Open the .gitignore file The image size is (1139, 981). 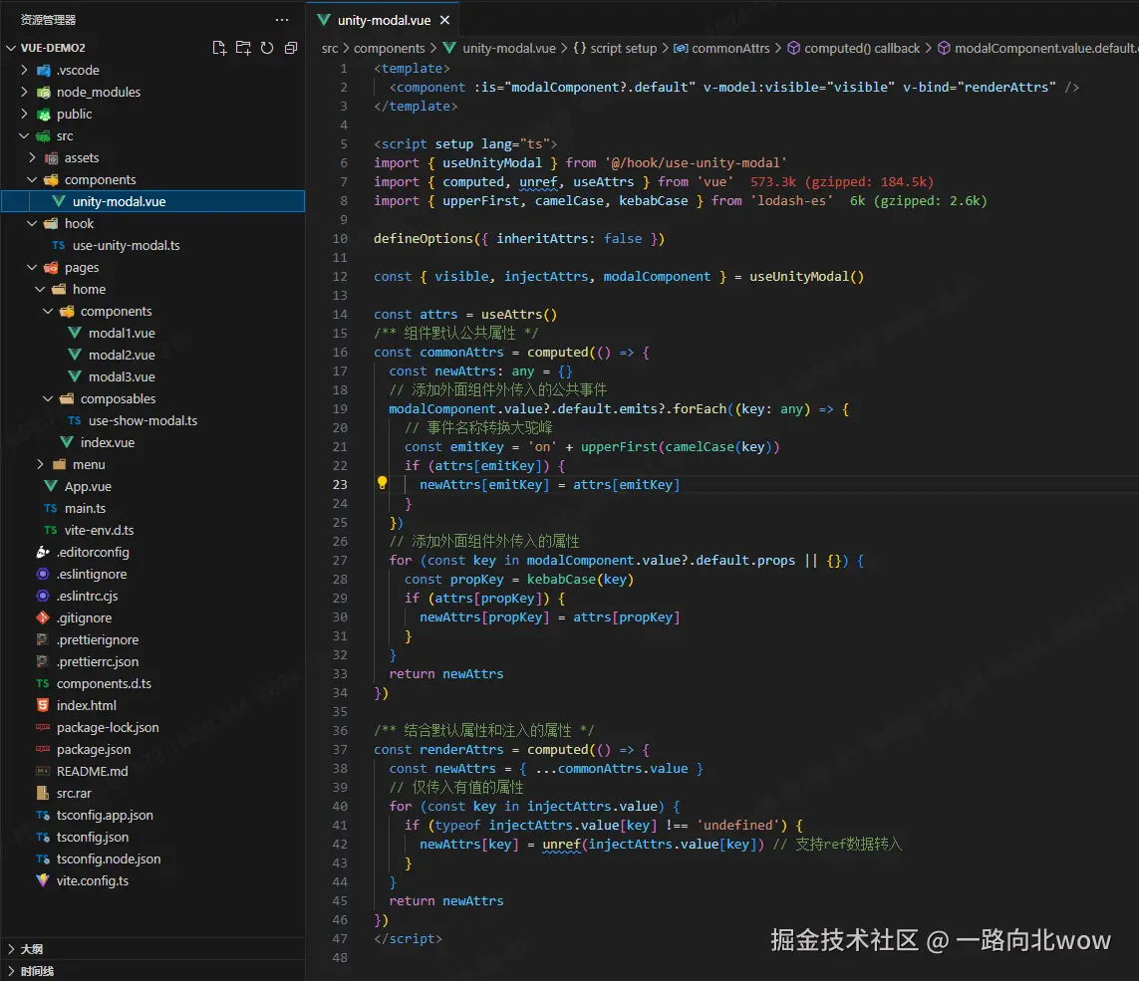point(152,617)
